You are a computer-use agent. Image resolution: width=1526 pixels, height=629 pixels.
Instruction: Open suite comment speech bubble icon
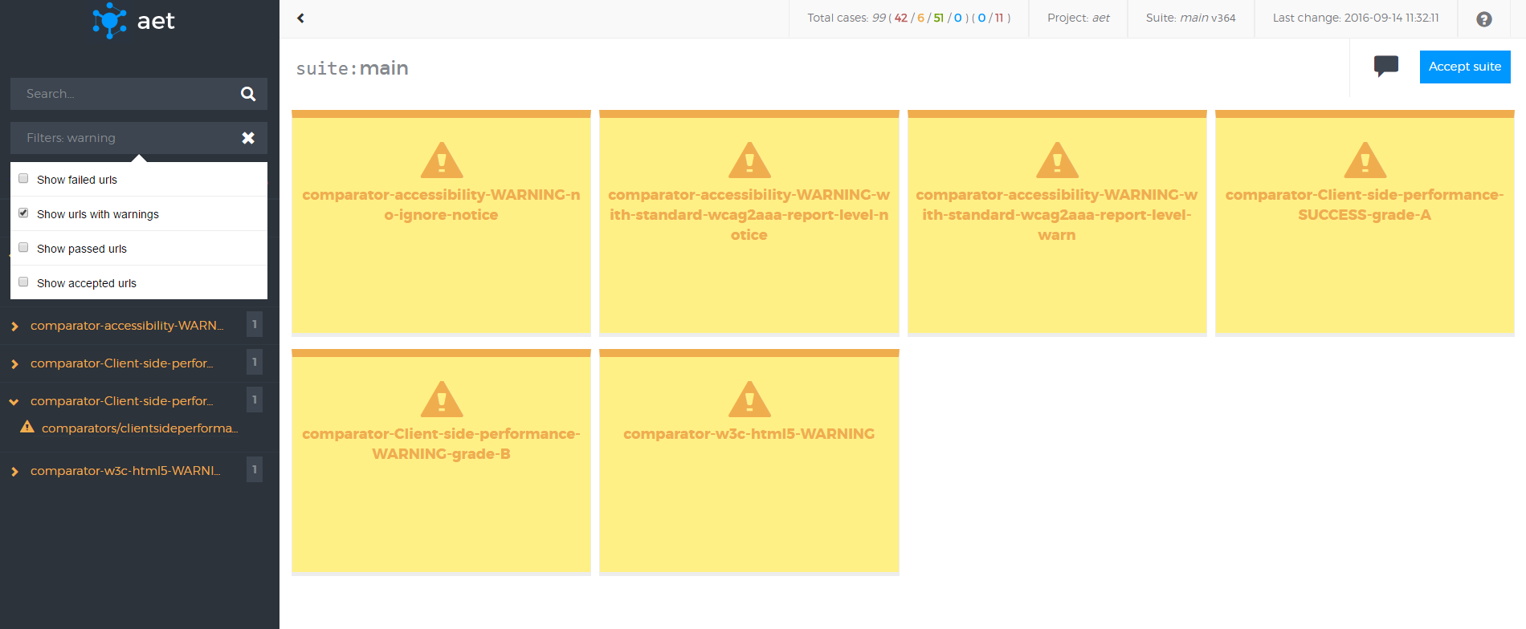tap(1385, 66)
